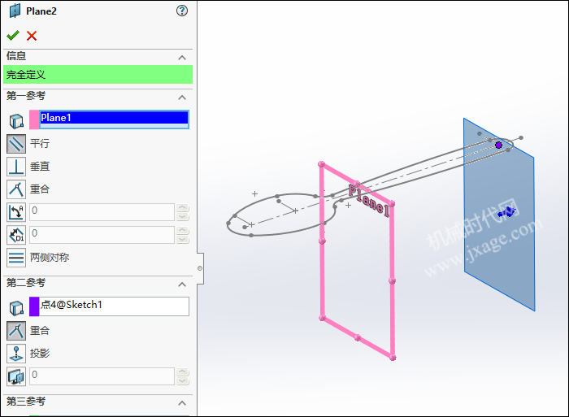This screenshot has width=569, height=417.
Task: Click the first reference entity icon beside Plane1
Action: point(16,121)
